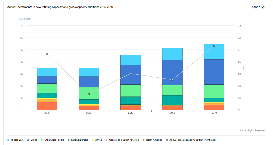
Task: Click the 2019 capacity addition line marker
Action: click(214, 46)
